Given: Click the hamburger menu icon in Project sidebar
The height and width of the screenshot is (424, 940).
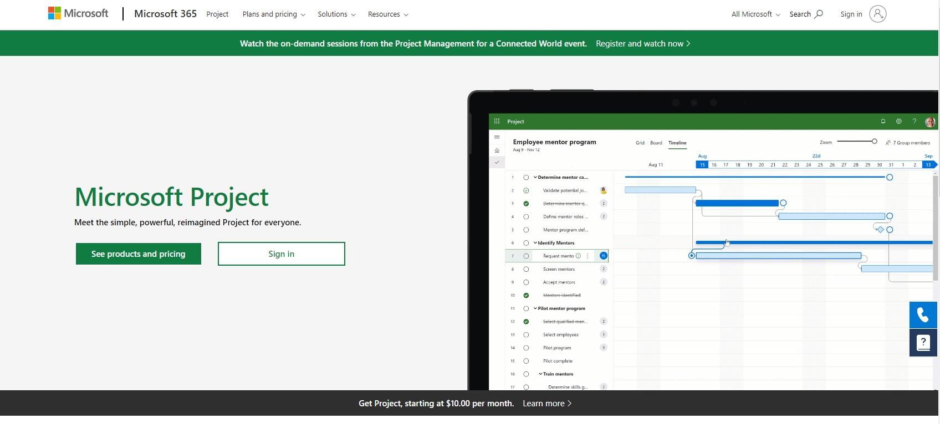Looking at the screenshot, I should [x=497, y=137].
